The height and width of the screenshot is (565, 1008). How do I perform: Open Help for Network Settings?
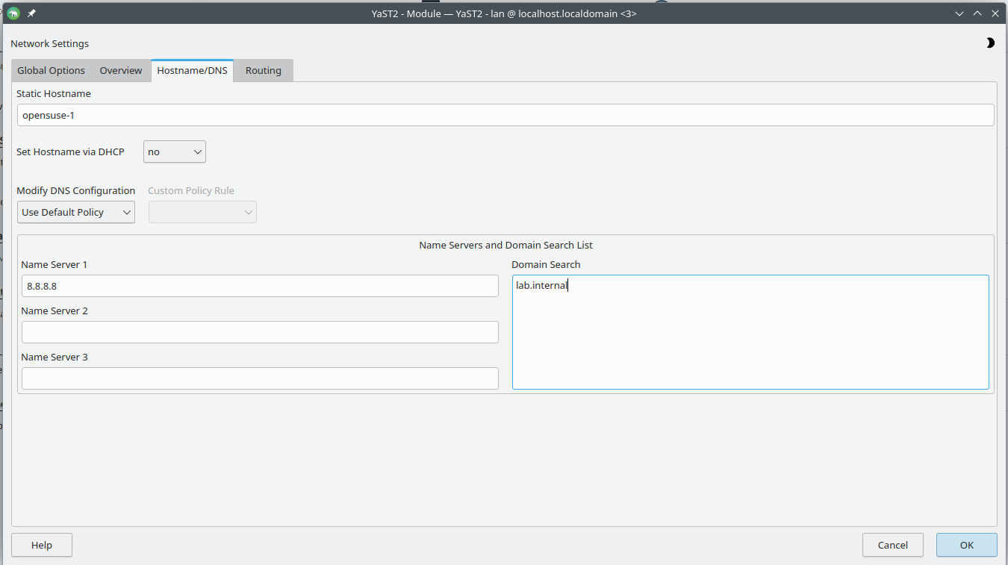pyautogui.click(x=42, y=545)
